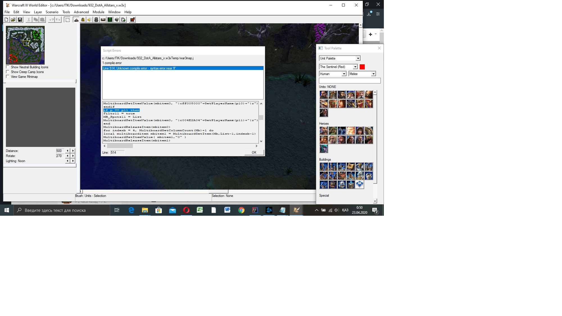Click the Selection Brush dashed square icon
The height and width of the screenshot is (316, 562).
pos(67,20)
